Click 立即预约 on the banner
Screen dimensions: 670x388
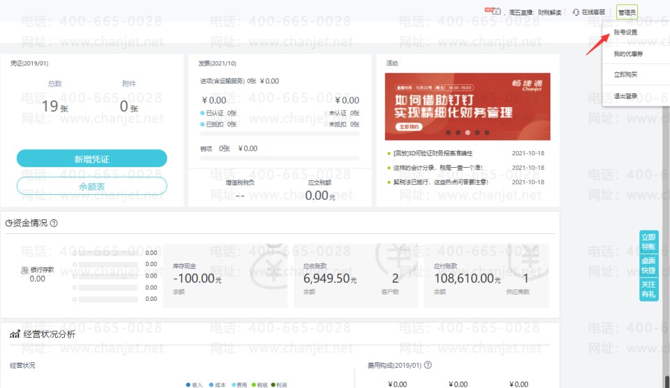(x=409, y=127)
